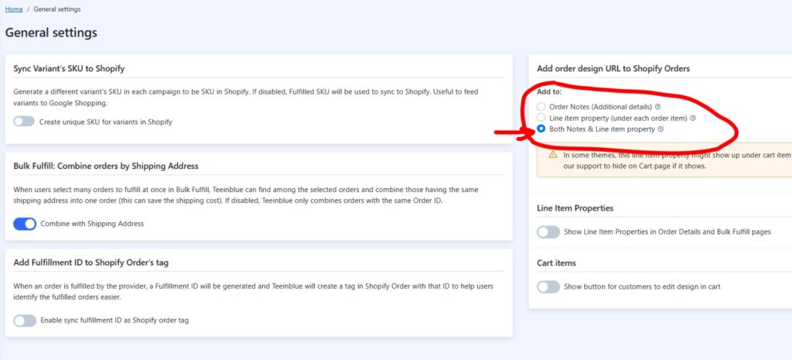Enable the sync fulfillment ID toggle switch

(25, 321)
